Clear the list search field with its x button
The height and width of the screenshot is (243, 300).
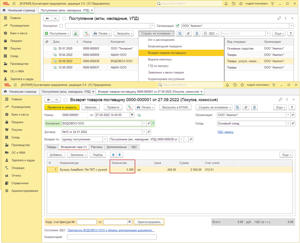tap(268, 33)
